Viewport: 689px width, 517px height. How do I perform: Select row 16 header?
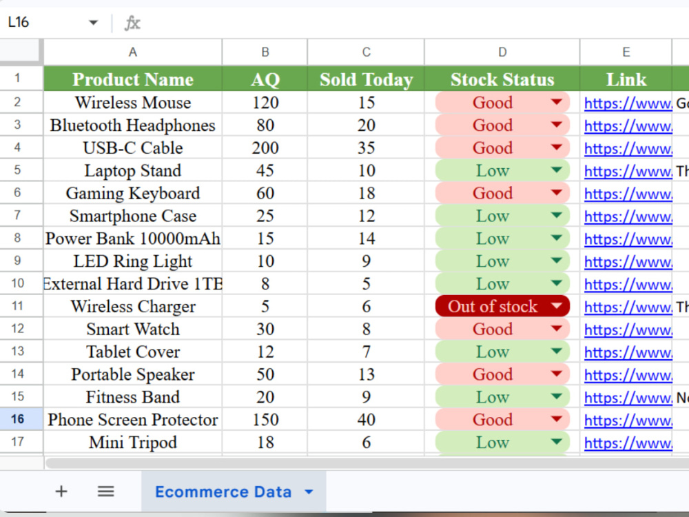point(21,419)
